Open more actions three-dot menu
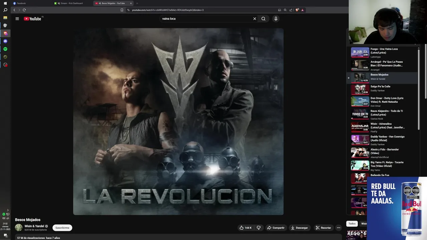 point(338,228)
